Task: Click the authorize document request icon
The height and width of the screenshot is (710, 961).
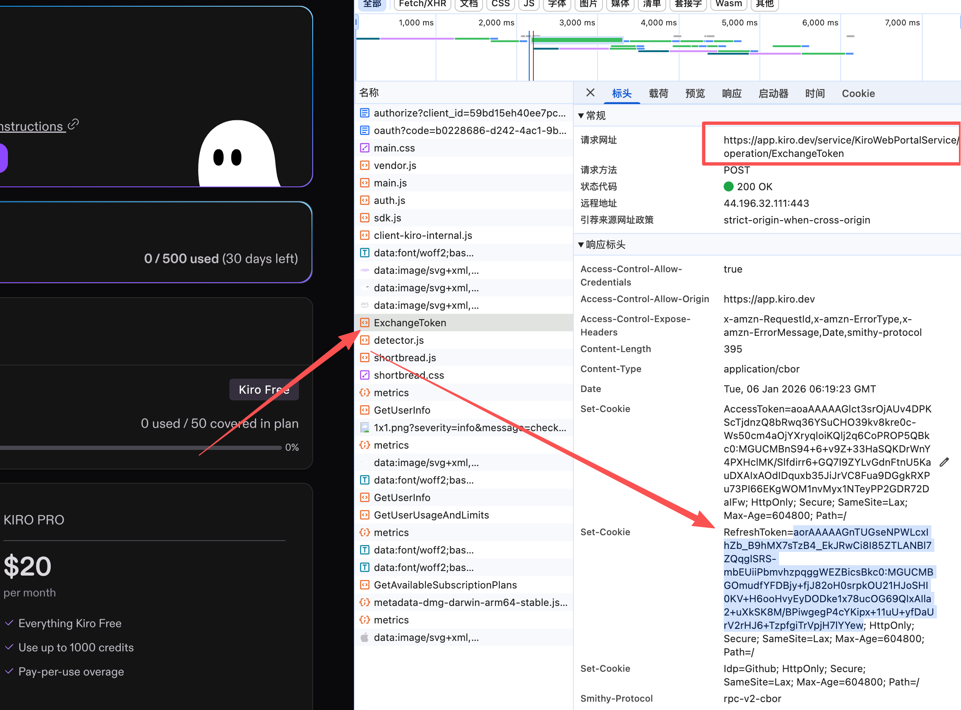Action: (365, 113)
